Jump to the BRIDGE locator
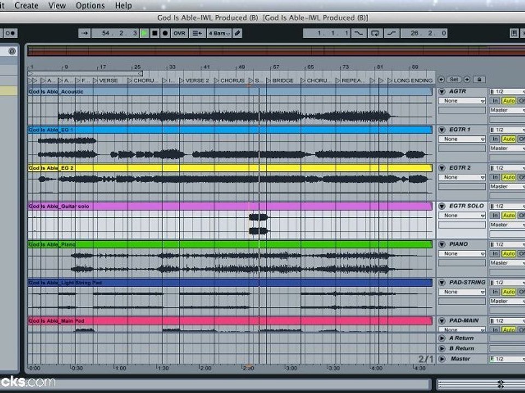525x393 pixels. click(x=280, y=81)
